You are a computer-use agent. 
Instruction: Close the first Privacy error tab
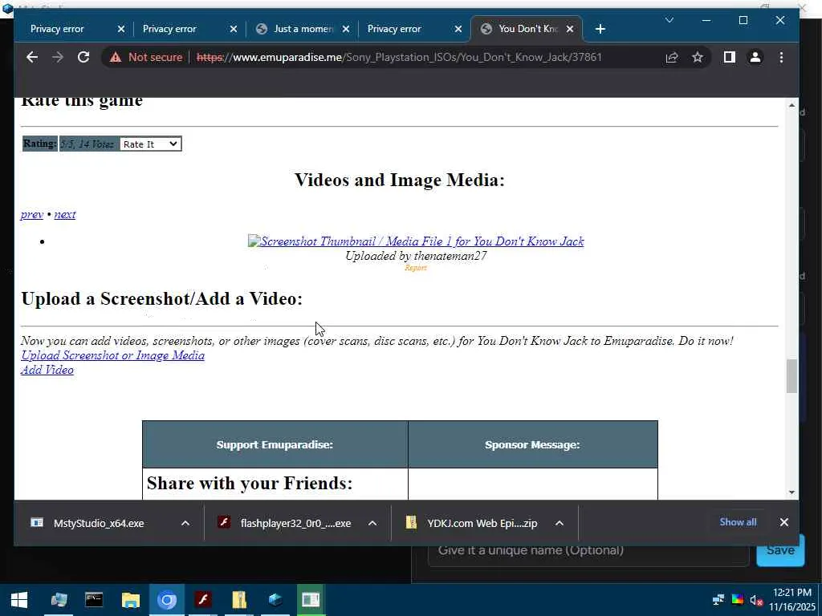pos(121,29)
